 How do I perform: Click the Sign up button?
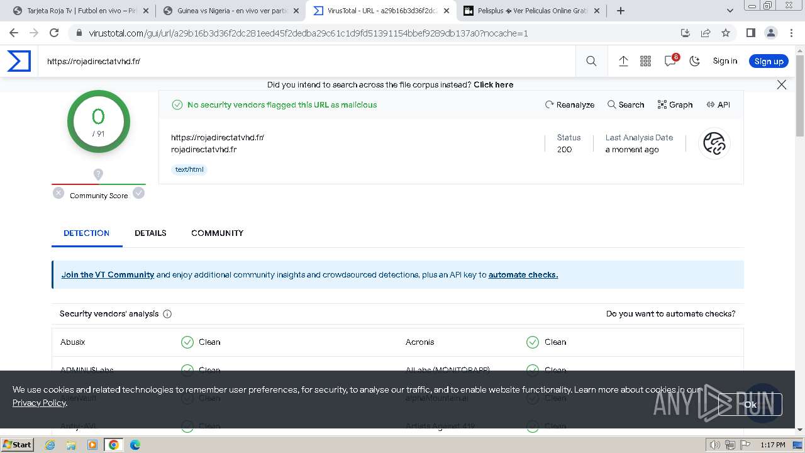click(769, 61)
